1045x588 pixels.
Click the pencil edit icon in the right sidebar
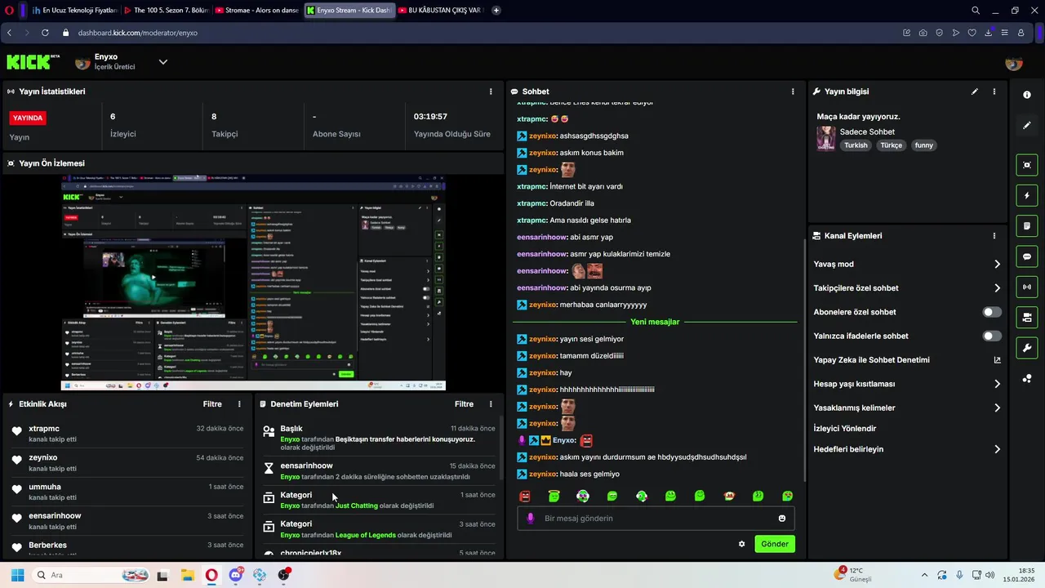pyautogui.click(x=1026, y=125)
